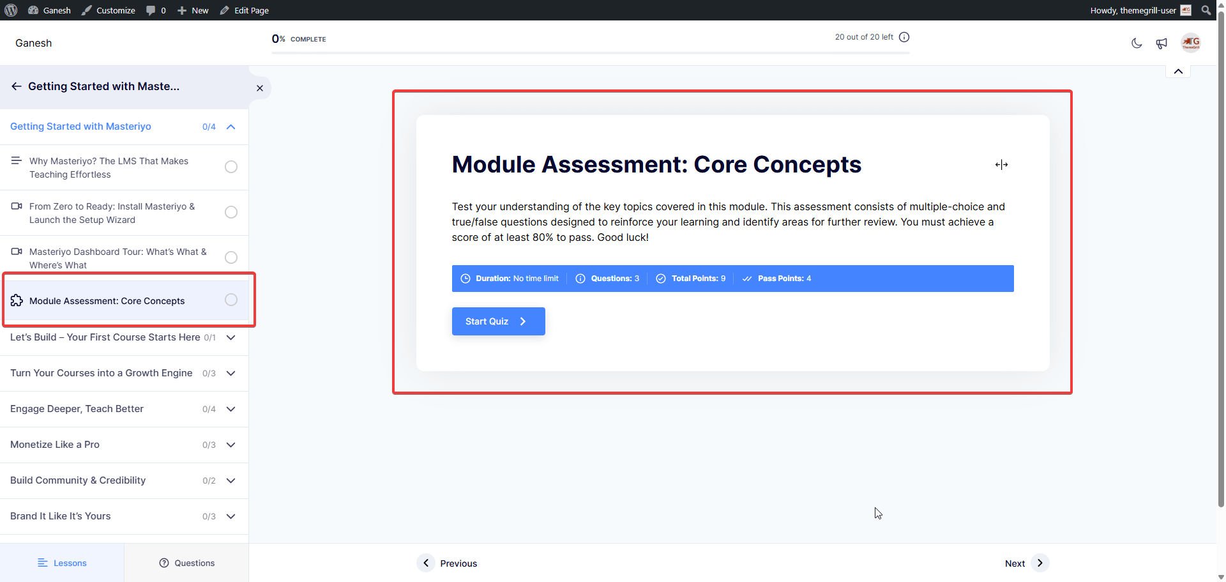Click the focus mode arrows icon beside title
The width and height of the screenshot is (1226, 582).
(x=1001, y=165)
